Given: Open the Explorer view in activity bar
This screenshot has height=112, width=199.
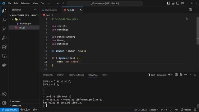Looking at the screenshot, I should click(4, 11).
